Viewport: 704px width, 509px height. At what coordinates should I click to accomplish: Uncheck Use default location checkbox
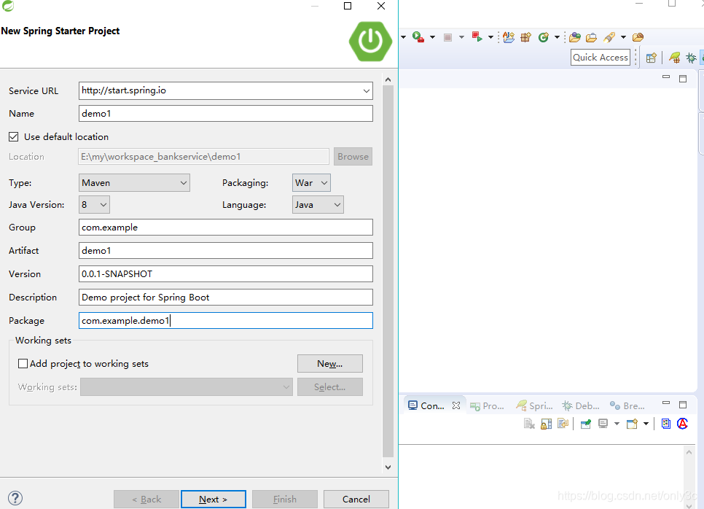point(13,136)
